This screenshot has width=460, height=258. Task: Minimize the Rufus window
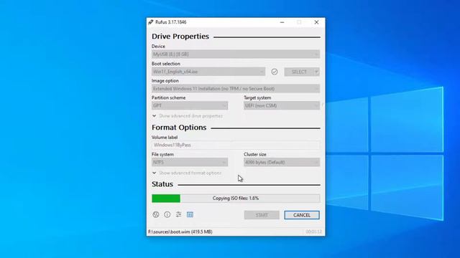(282, 22)
